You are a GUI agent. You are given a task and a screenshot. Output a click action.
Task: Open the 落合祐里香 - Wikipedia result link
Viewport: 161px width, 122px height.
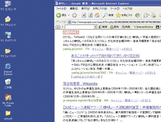click(80, 84)
